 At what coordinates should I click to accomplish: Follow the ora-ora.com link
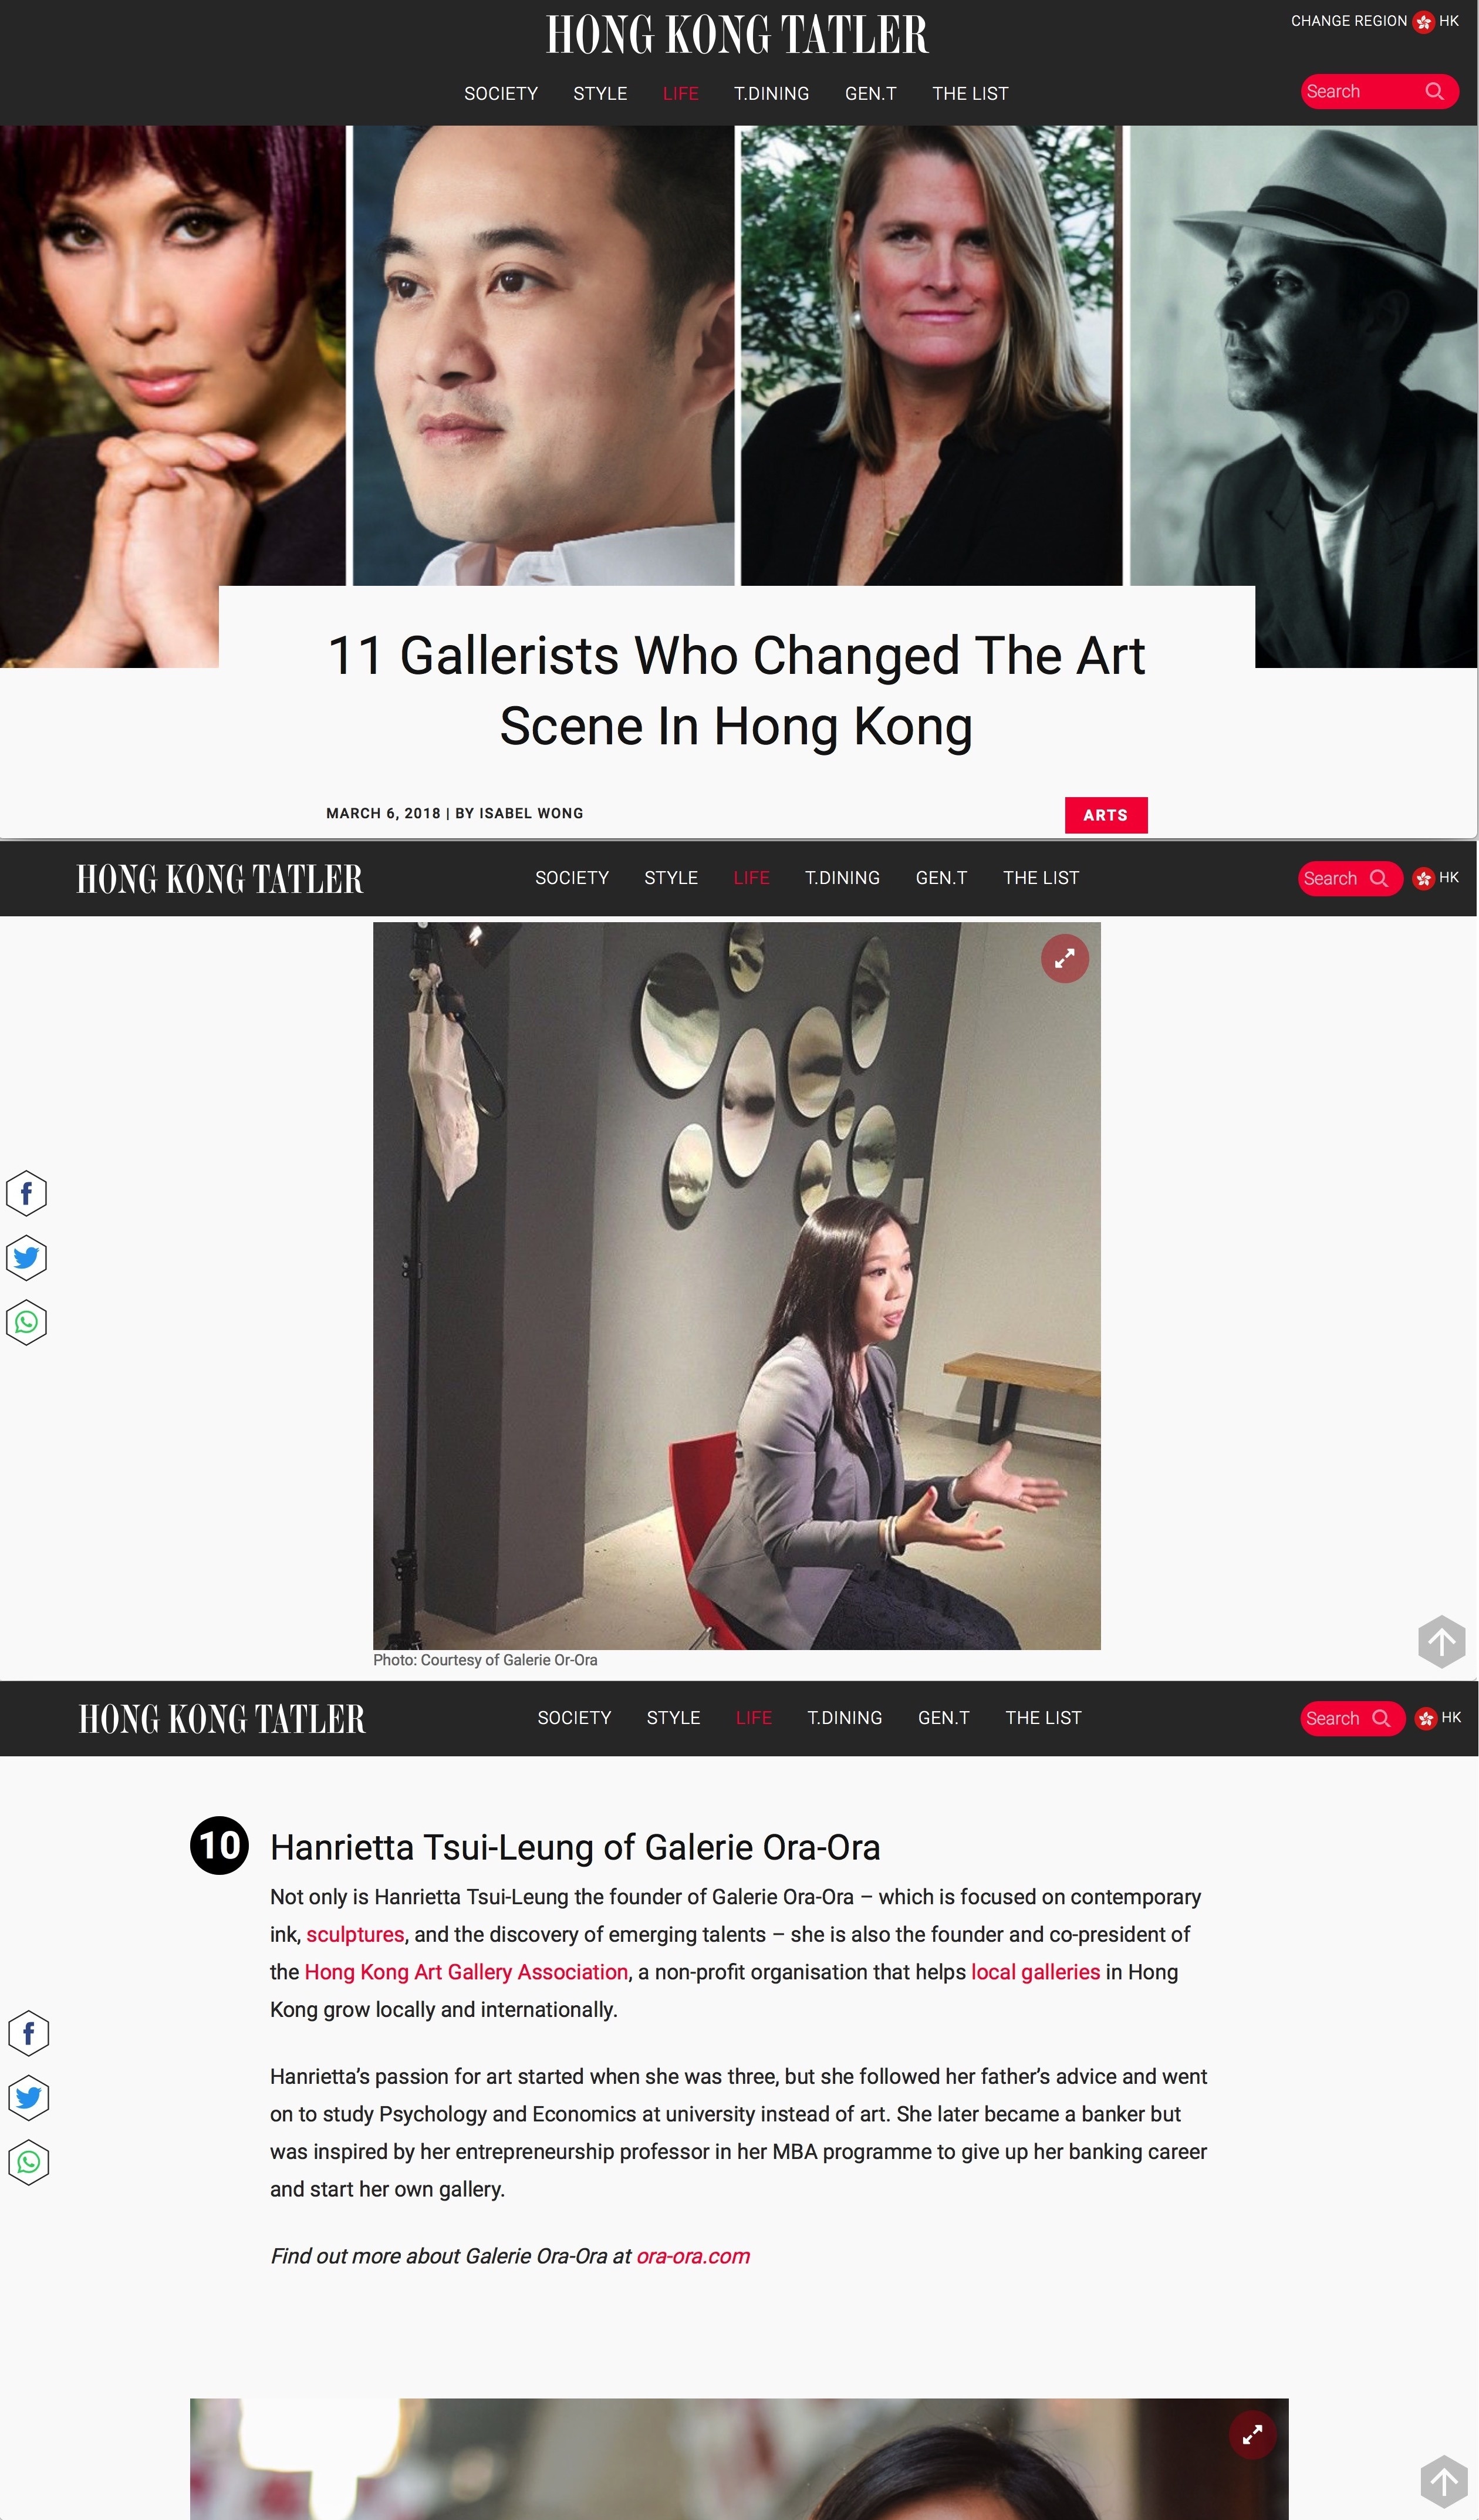[x=693, y=2256]
